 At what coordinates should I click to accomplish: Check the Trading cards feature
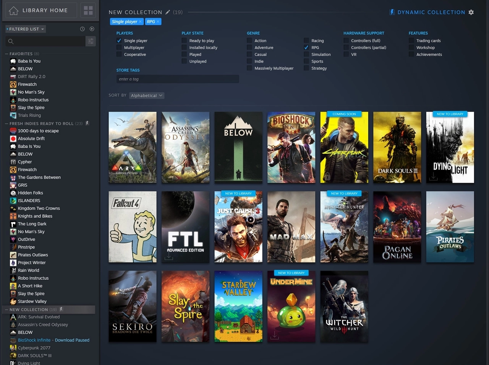tap(411, 41)
